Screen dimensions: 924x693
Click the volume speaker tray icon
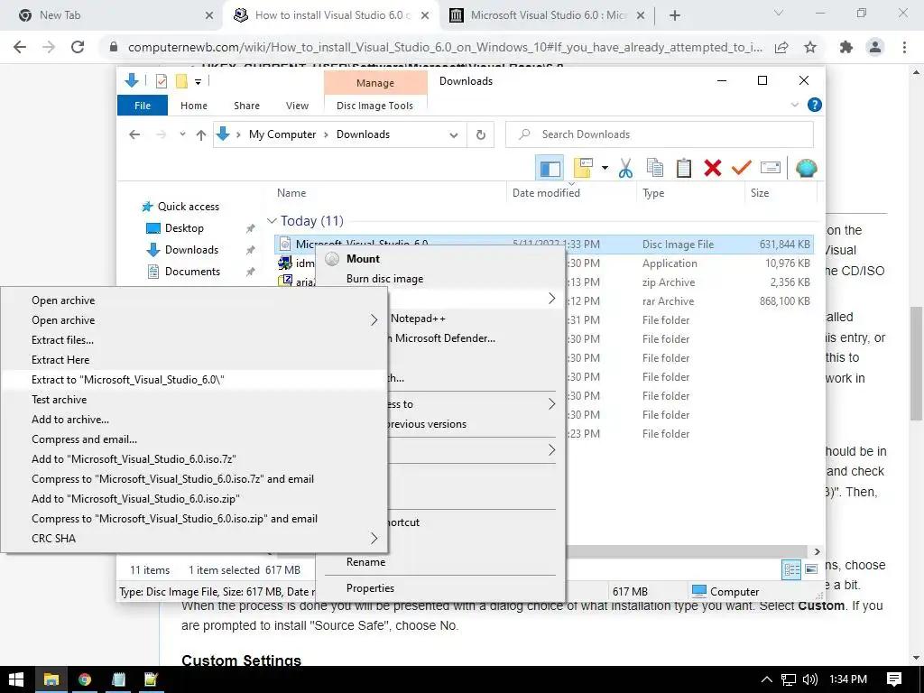click(810, 679)
